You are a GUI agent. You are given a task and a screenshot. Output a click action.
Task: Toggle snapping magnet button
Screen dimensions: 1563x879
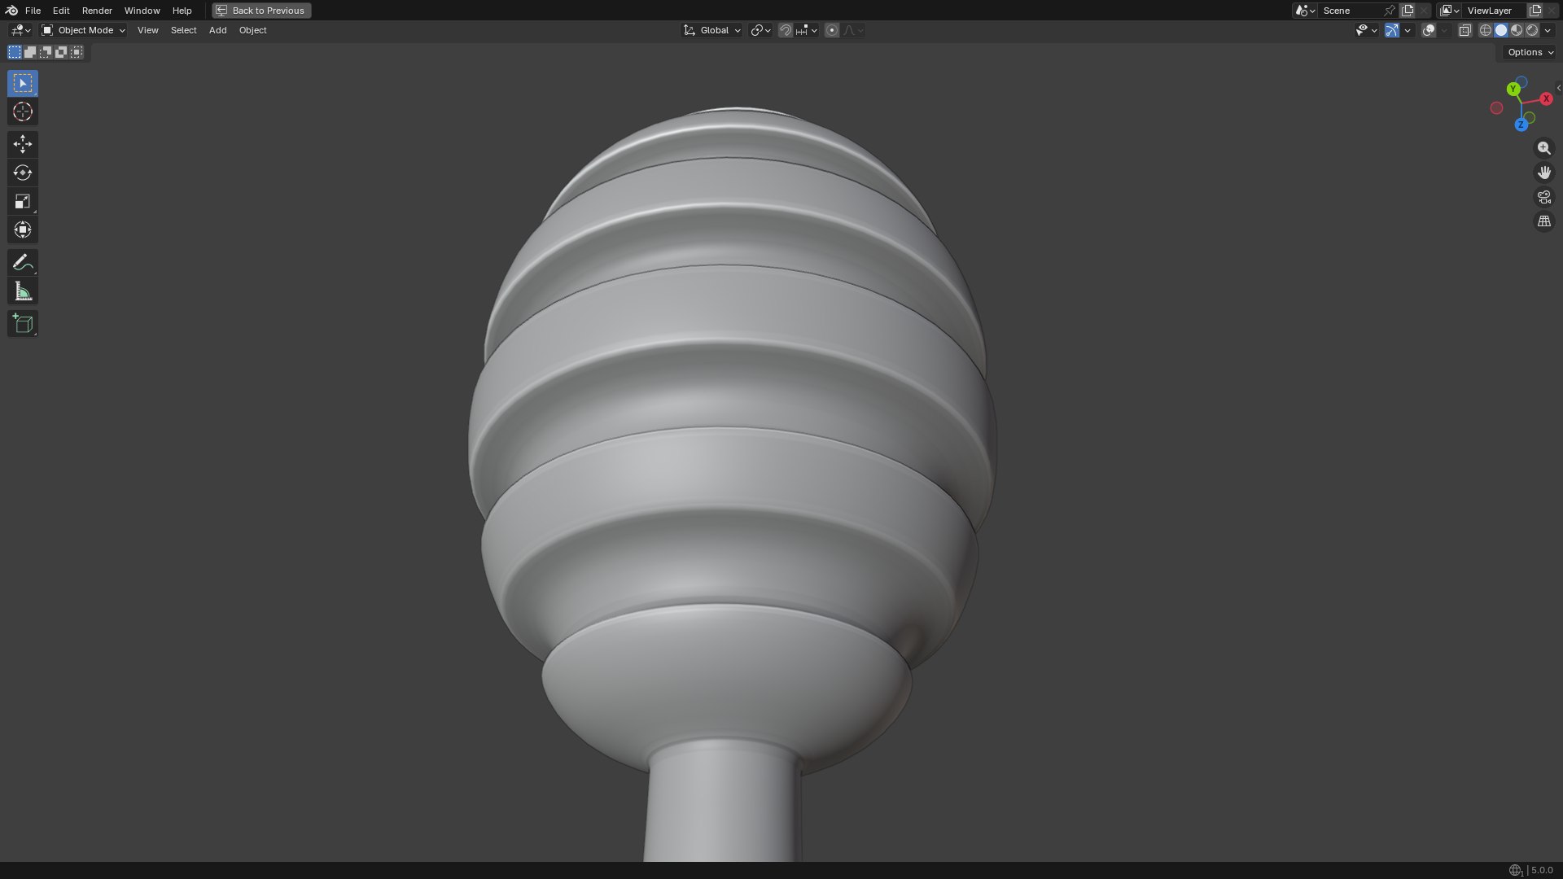[x=786, y=30]
